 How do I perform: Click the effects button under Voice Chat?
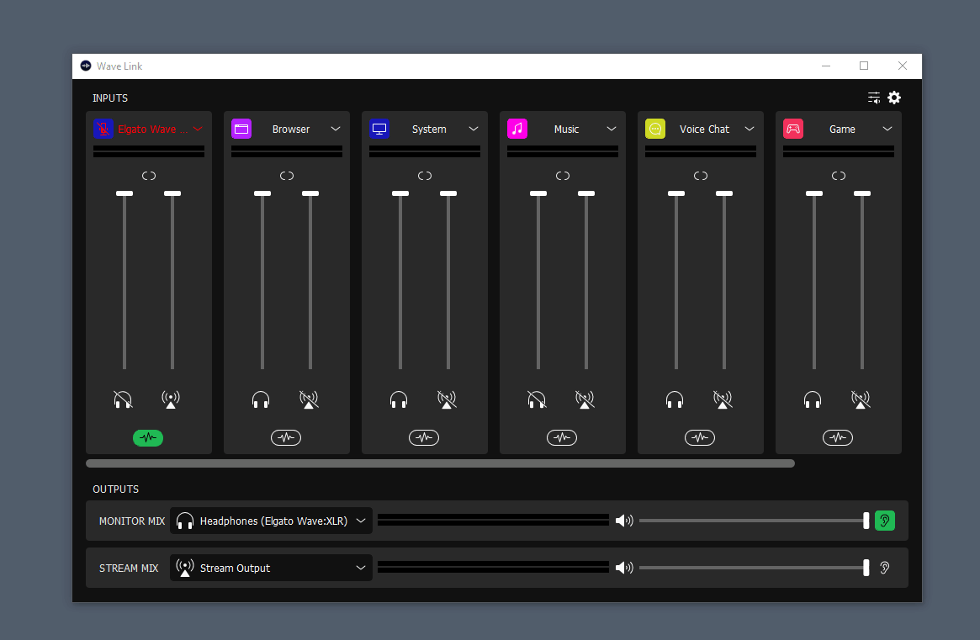(700, 437)
